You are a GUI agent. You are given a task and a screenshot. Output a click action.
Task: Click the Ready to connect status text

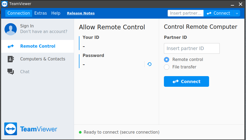(x=122, y=132)
